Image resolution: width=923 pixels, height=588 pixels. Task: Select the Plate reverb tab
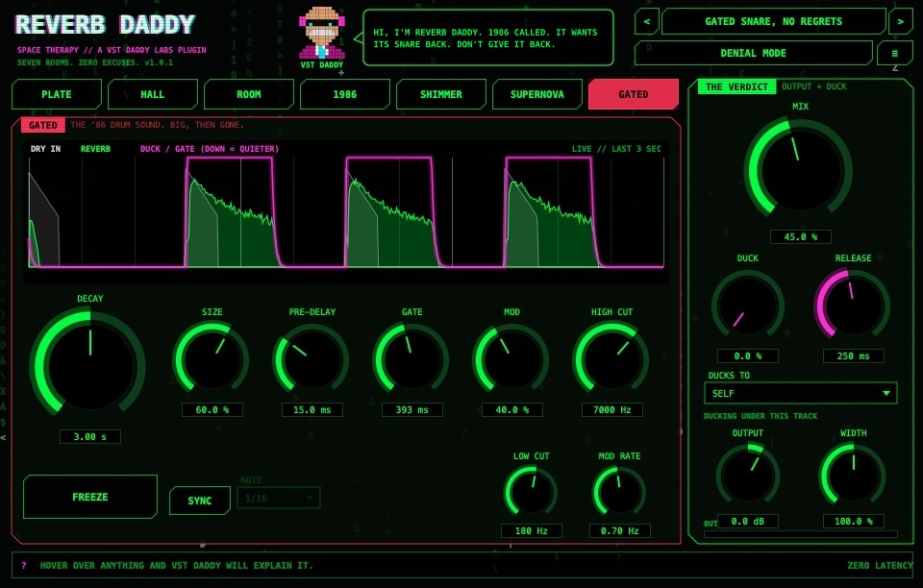click(x=57, y=95)
